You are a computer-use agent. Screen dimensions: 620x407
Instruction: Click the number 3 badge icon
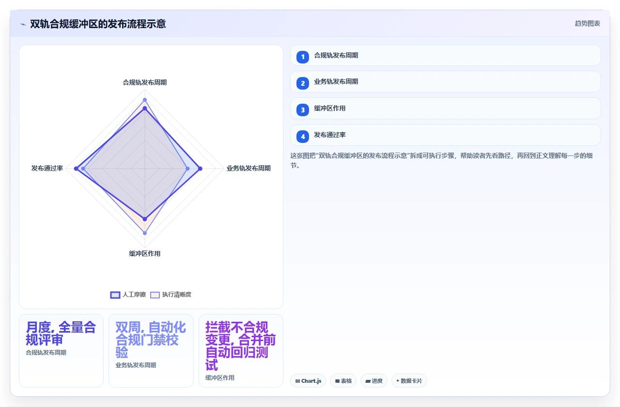click(x=303, y=110)
